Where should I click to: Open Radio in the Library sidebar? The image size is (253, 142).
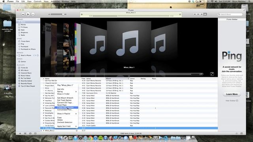[23, 35]
